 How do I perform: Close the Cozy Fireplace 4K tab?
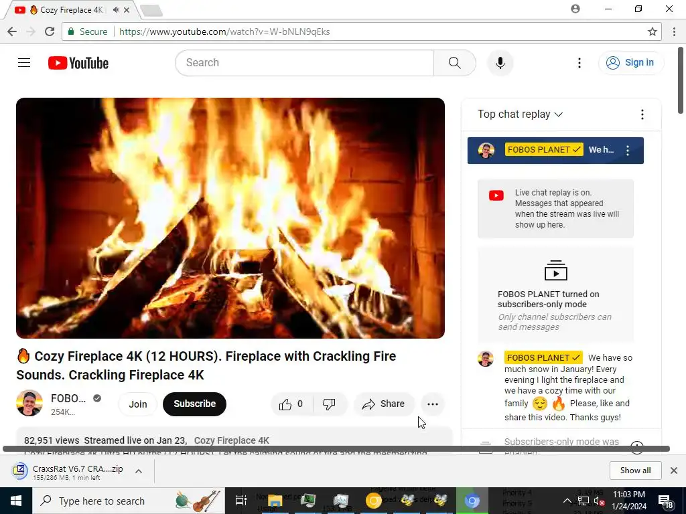coord(127,9)
